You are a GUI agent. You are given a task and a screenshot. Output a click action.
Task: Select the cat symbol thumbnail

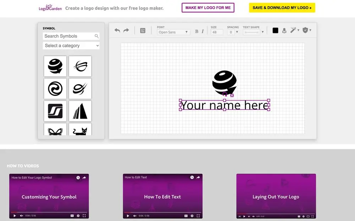80,130
